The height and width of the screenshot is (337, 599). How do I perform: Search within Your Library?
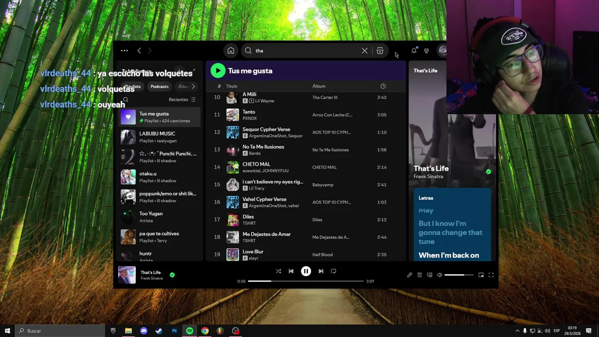point(125,100)
